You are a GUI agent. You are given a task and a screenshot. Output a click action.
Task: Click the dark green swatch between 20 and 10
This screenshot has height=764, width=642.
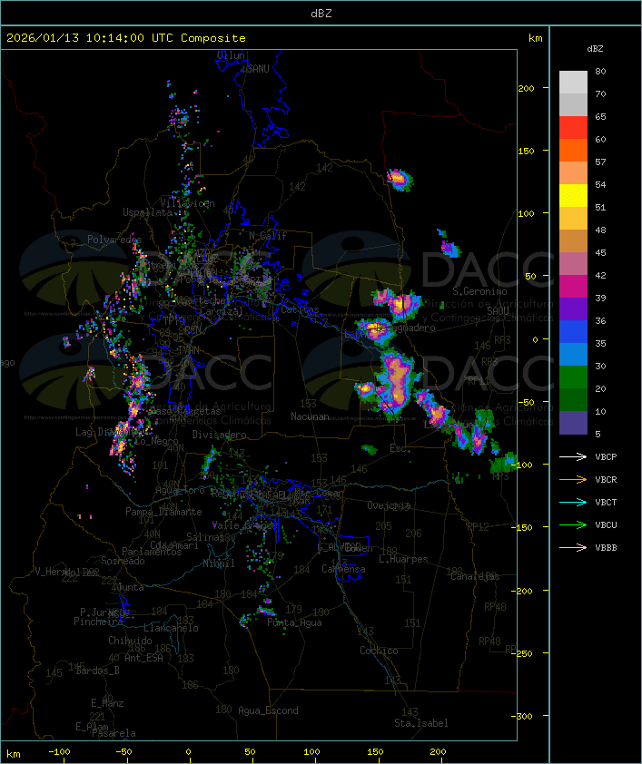coord(573,400)
